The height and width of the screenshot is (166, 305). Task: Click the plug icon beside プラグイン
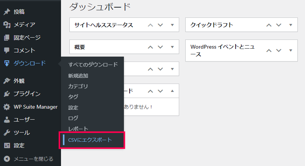tap(7, 94)
